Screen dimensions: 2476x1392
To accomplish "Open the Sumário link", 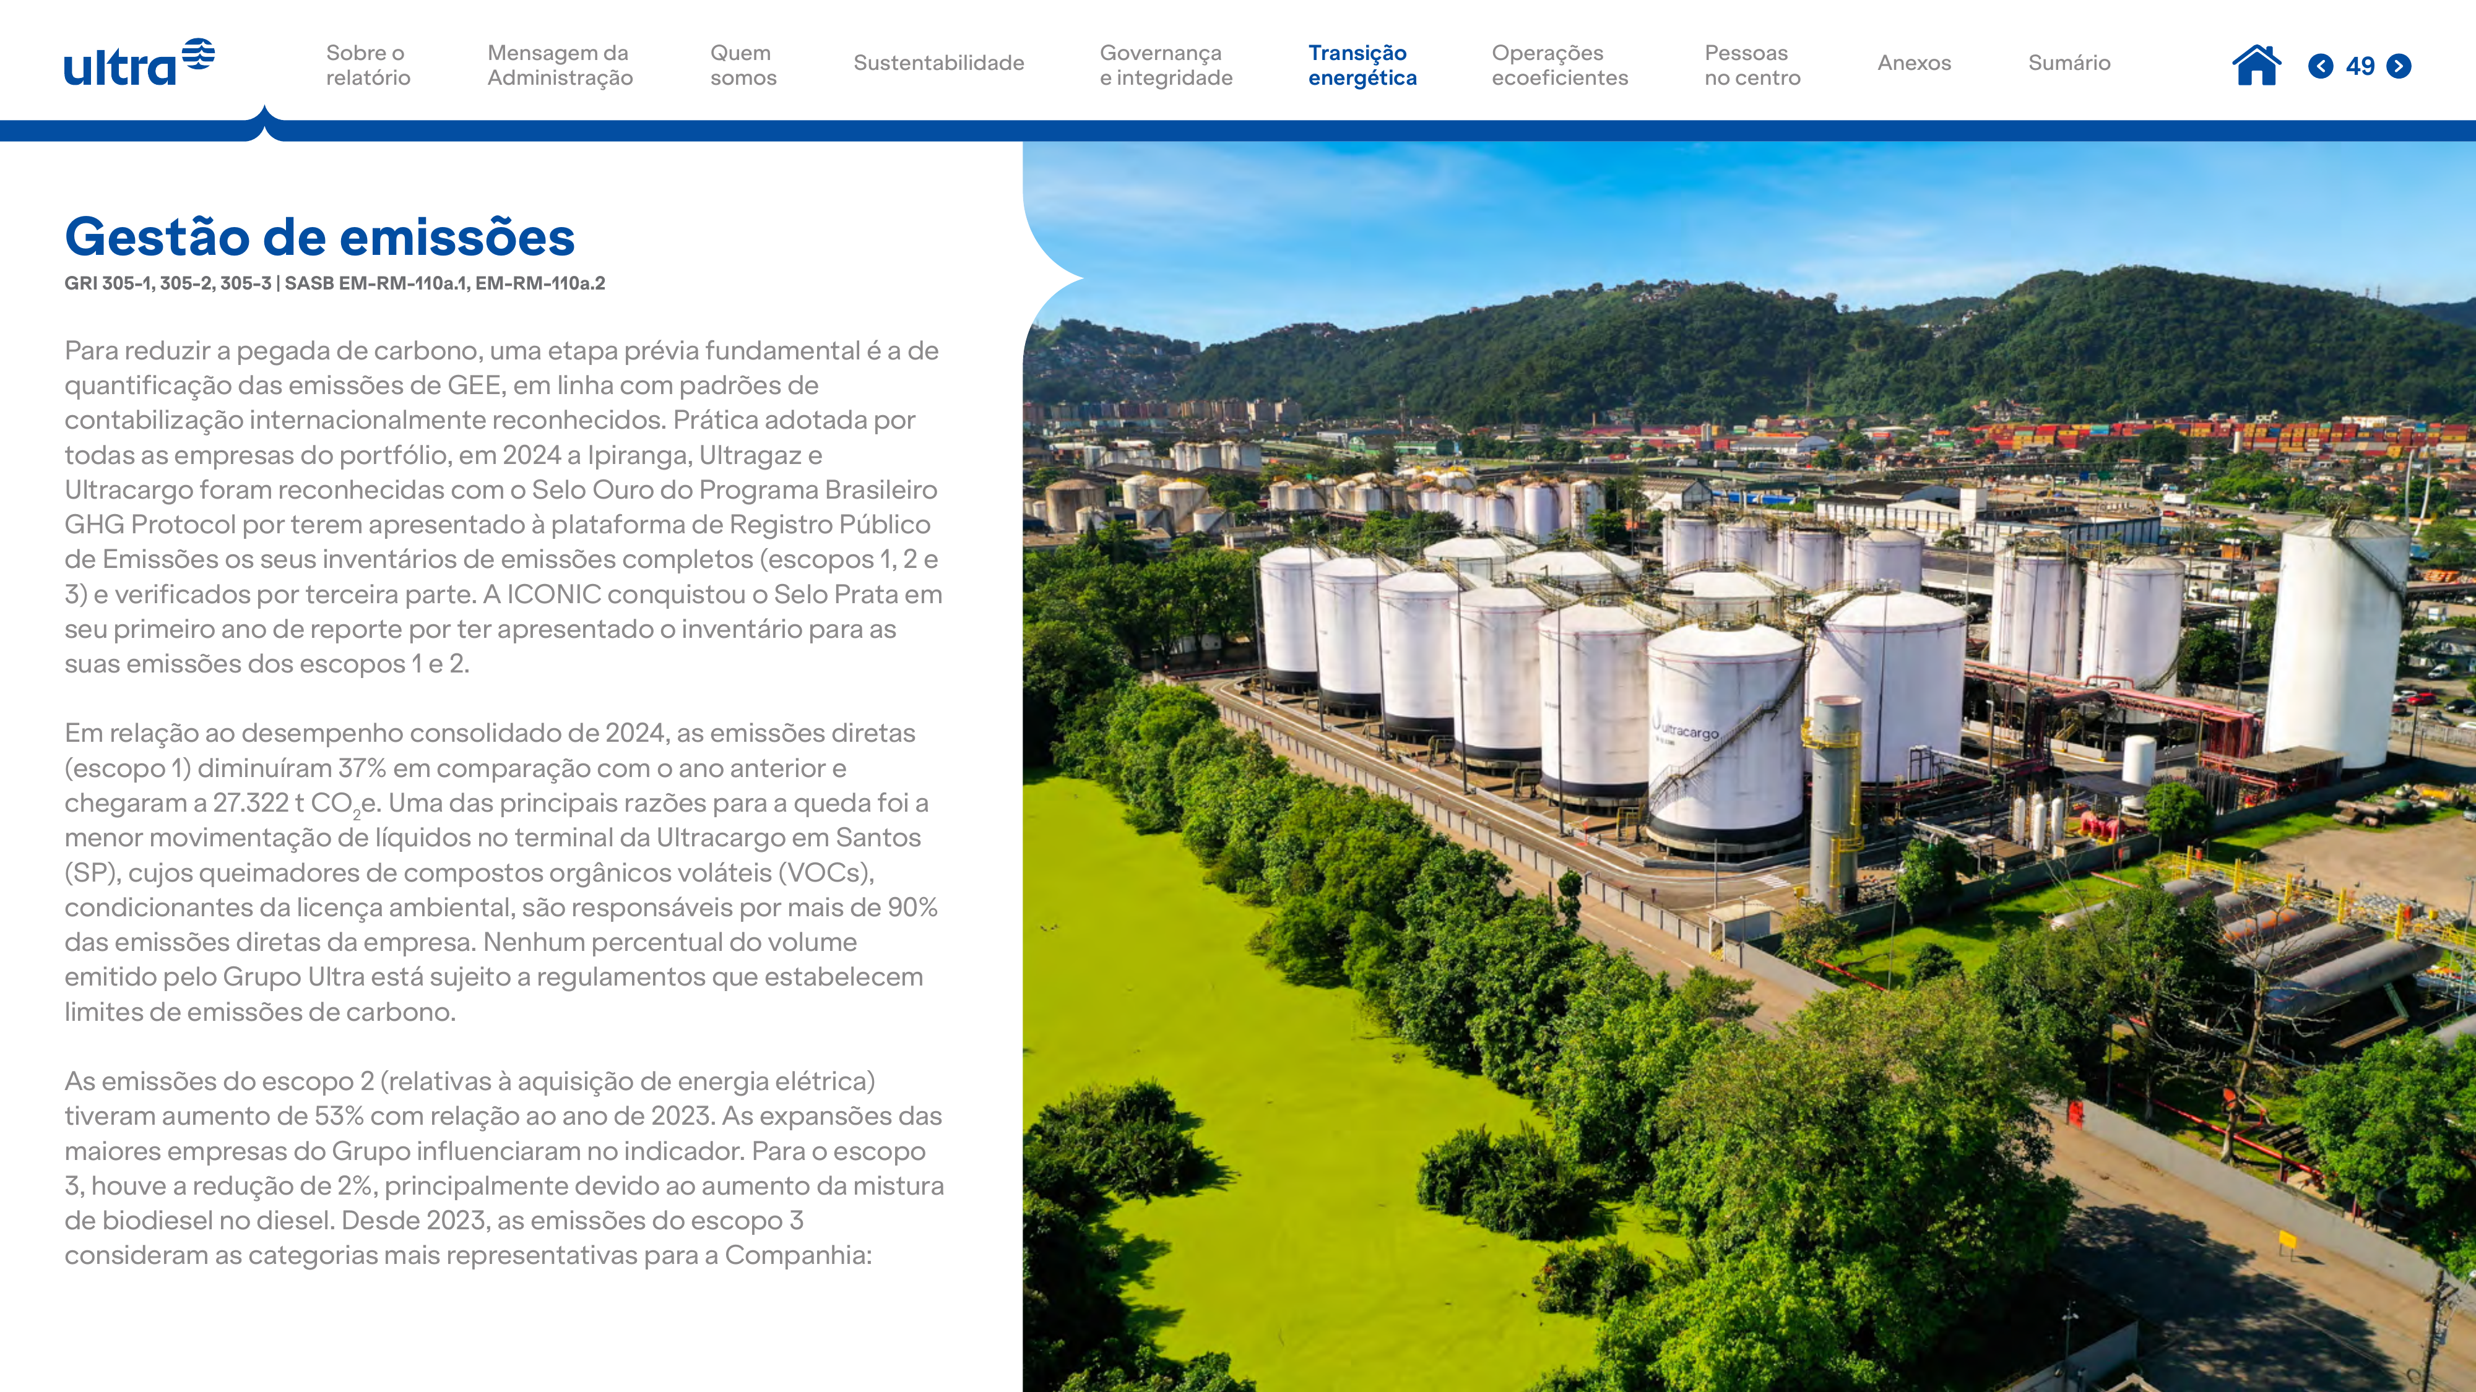I will pos(2069,63).
